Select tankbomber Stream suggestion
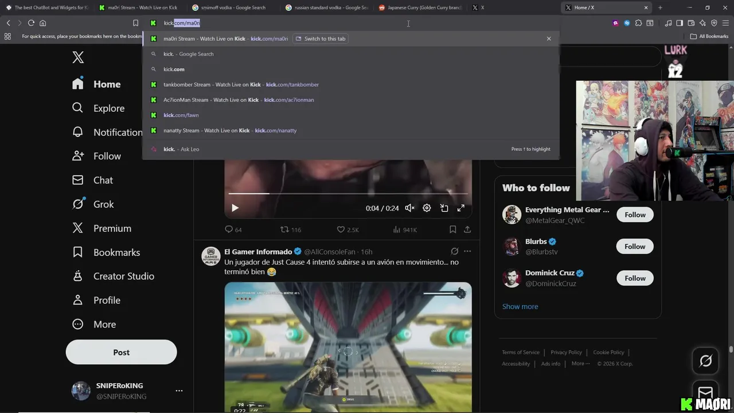This screenshot has height=413, width=734. tap(350, 84)
